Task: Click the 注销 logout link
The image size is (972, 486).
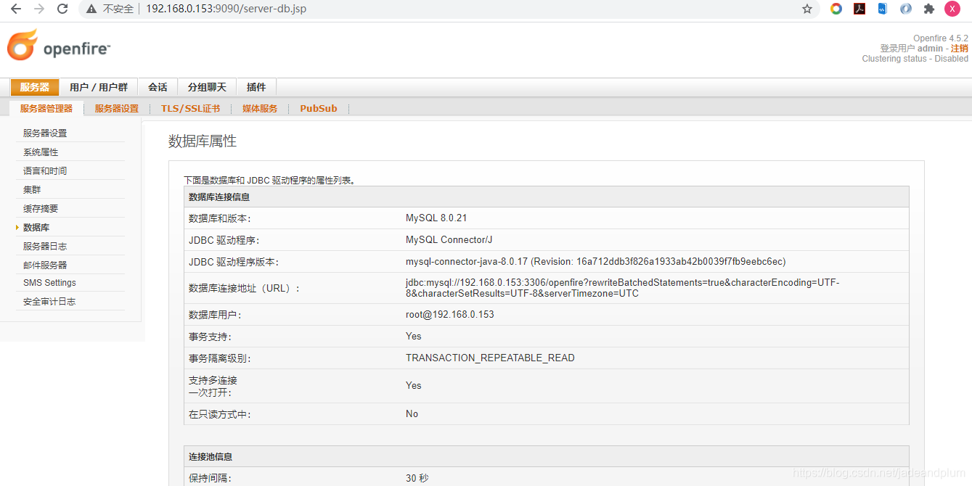Action: coord(960,49)
